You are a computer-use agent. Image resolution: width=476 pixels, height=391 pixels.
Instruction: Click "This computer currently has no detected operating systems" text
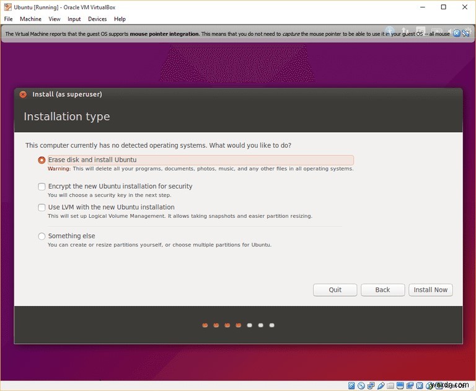click(116, 145)
